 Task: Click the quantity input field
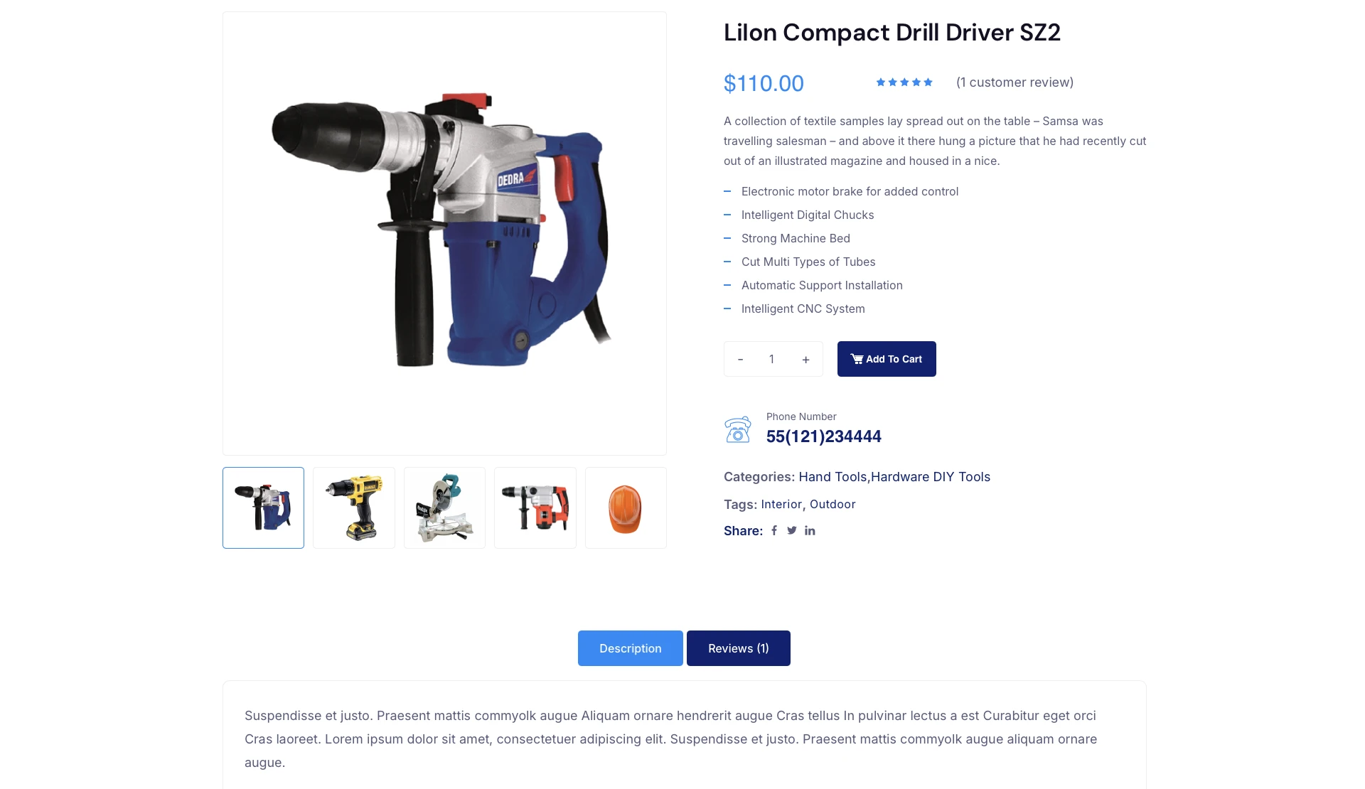click(772, 359)
